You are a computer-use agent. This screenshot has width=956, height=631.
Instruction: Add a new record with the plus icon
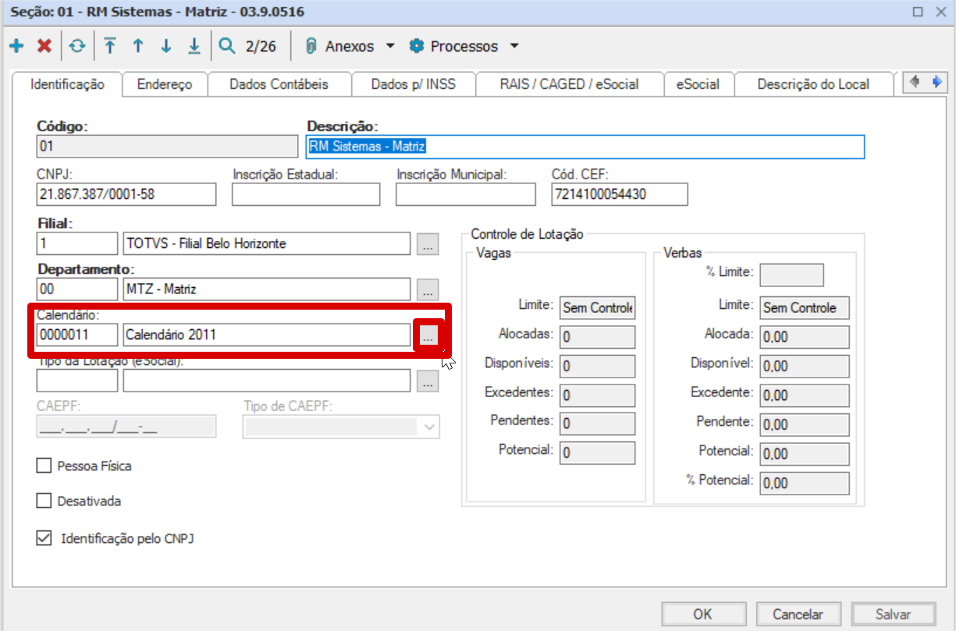[16, 46]
